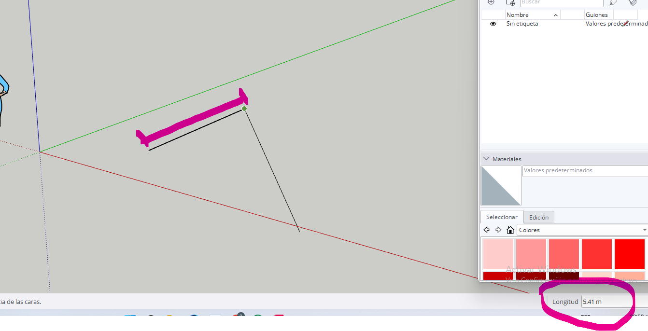Screen dimensions: 648x331
Task: Click the materials home icon
Action: click(x=510, y=230)
